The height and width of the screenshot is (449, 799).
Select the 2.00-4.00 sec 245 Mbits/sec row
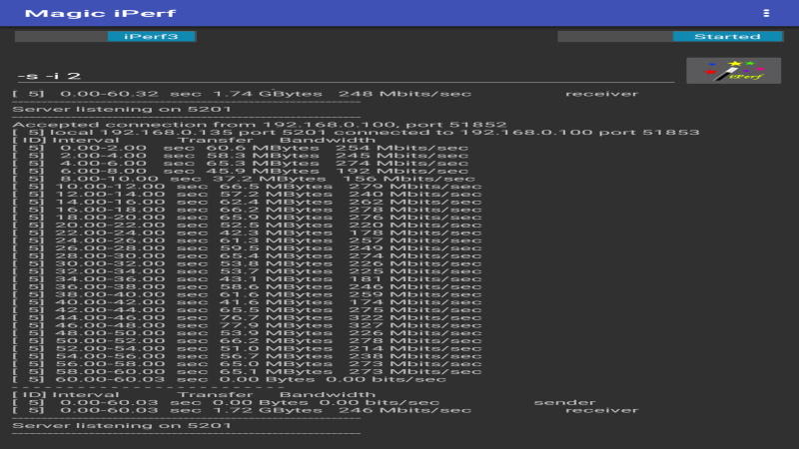click(x=241, y=156)
